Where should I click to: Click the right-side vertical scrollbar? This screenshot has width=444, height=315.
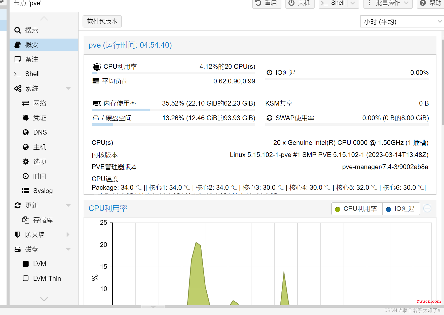click(443, 82)
